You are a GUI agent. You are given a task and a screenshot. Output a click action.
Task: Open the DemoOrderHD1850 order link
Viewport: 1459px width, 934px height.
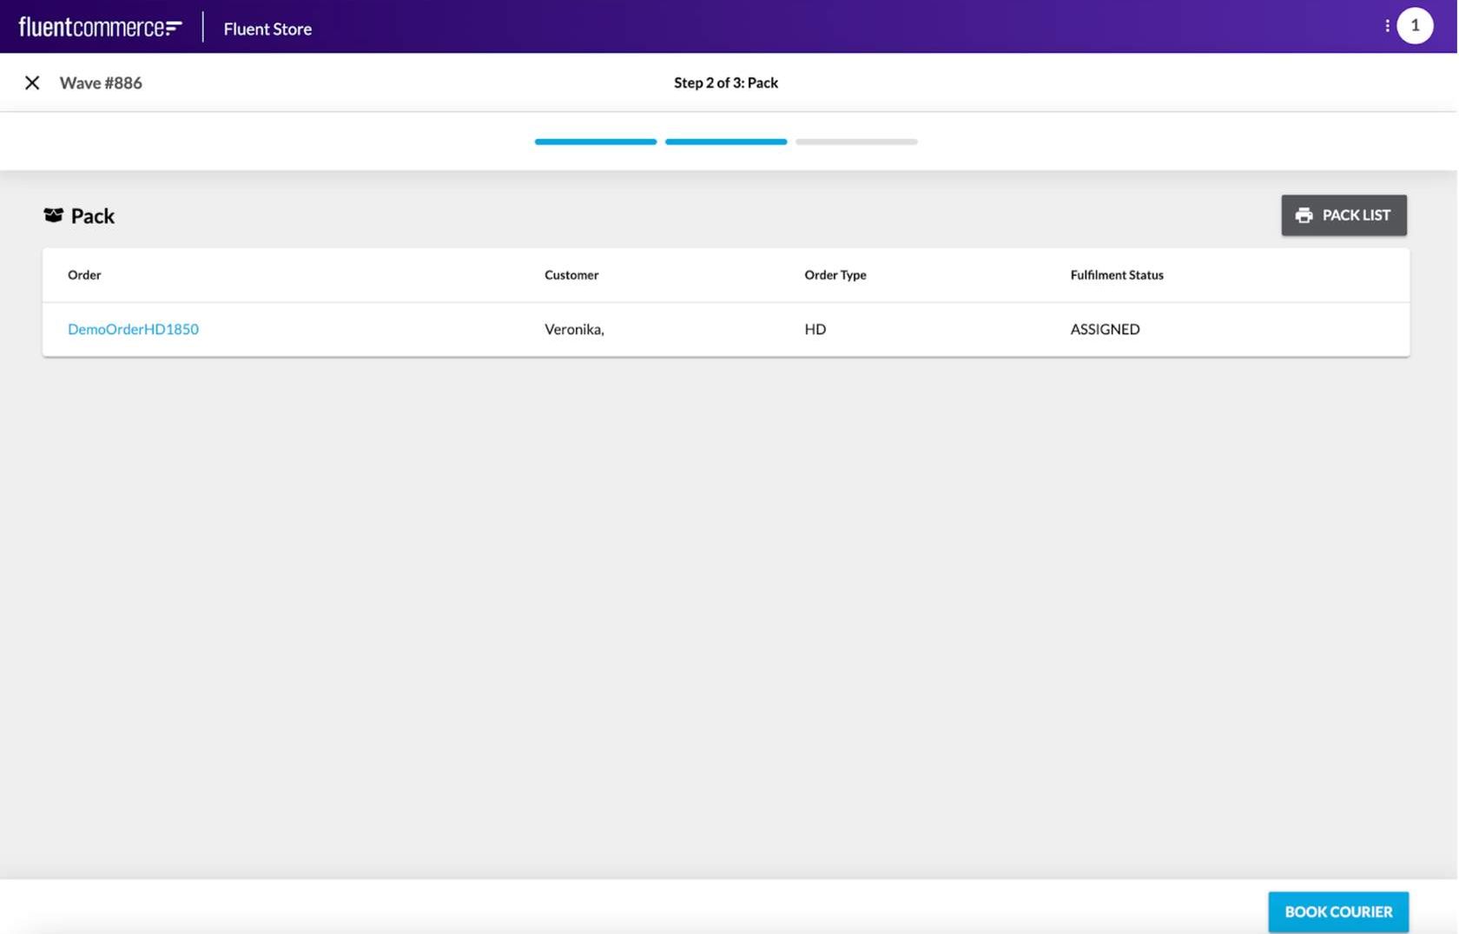(x=133, y=329)
